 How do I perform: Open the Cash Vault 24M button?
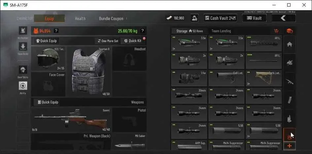[x=220, y=18]
